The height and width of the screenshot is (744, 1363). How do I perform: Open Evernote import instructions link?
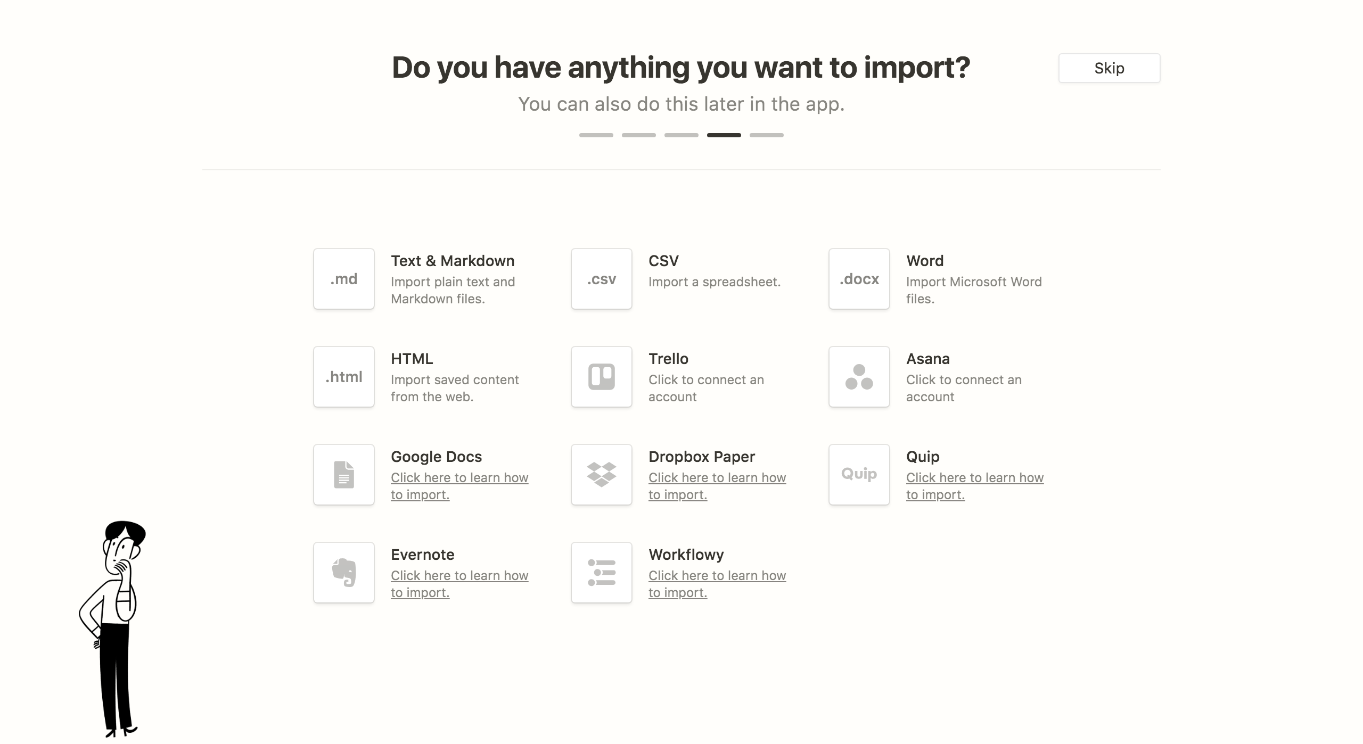click(459, 584)
